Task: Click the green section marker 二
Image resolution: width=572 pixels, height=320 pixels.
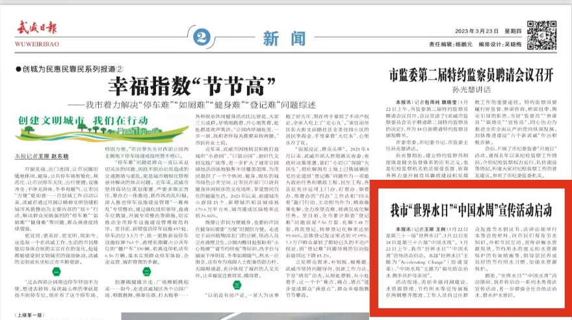Action: [x=146, y=271]
